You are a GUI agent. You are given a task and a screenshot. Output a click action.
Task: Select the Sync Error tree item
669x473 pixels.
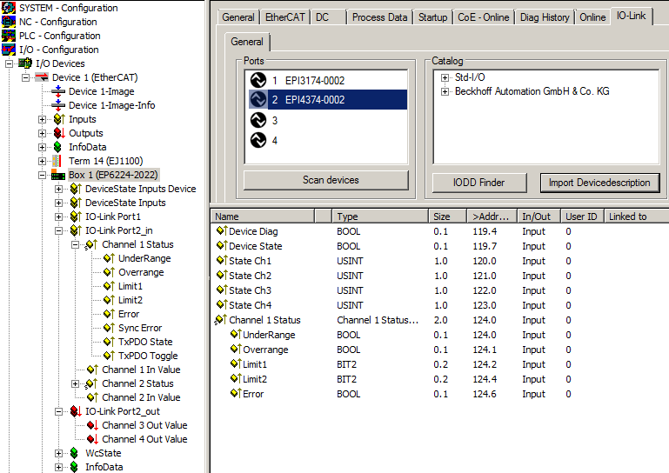pos(140,328)
